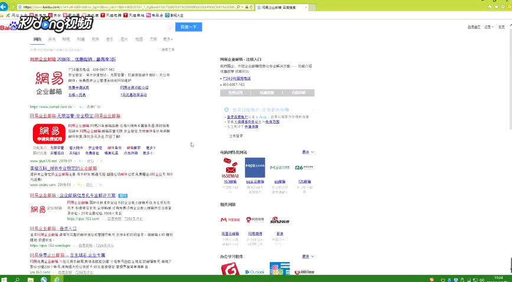Click the 7*24小时服务电话 link
512x282 pixels.
[237, 78]
